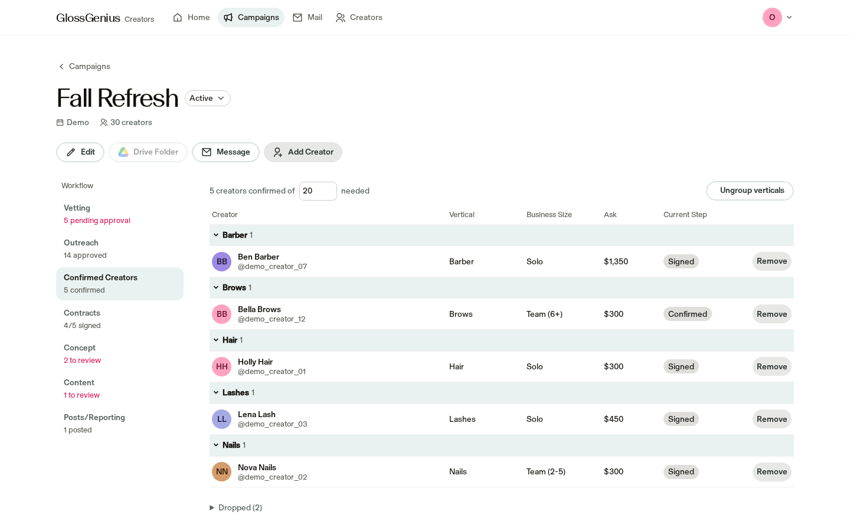
Task: Open the Campaigns nav item
Action: coord(251,18)
